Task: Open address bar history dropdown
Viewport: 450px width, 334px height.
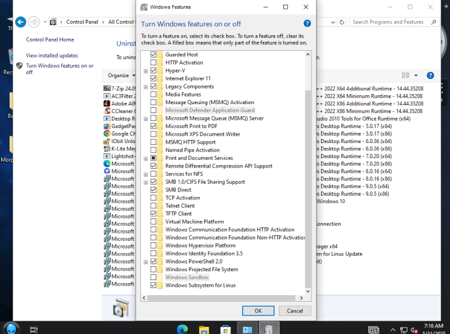Action: 332,22
